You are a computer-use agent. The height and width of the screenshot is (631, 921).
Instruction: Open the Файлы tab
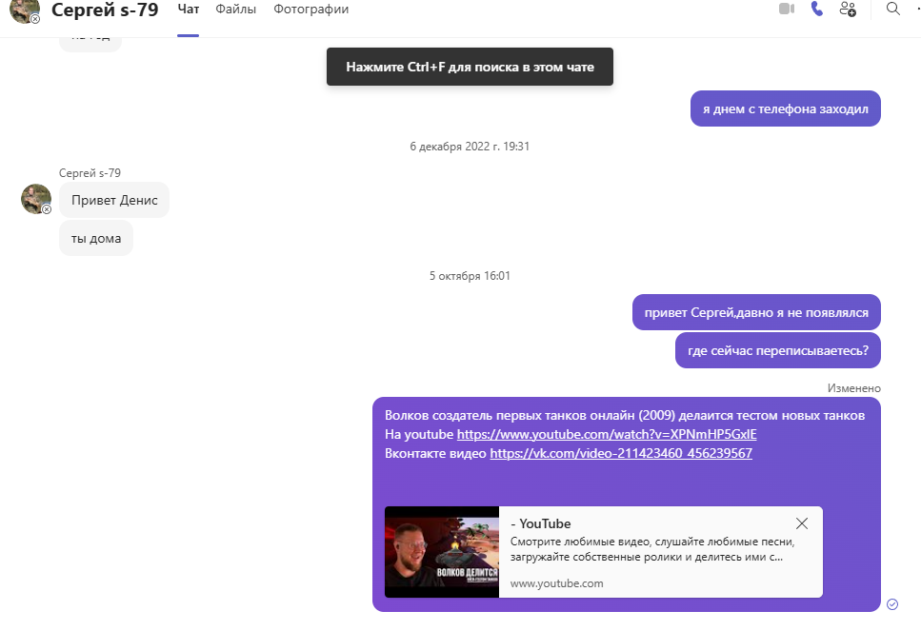[x=235, y=10]
